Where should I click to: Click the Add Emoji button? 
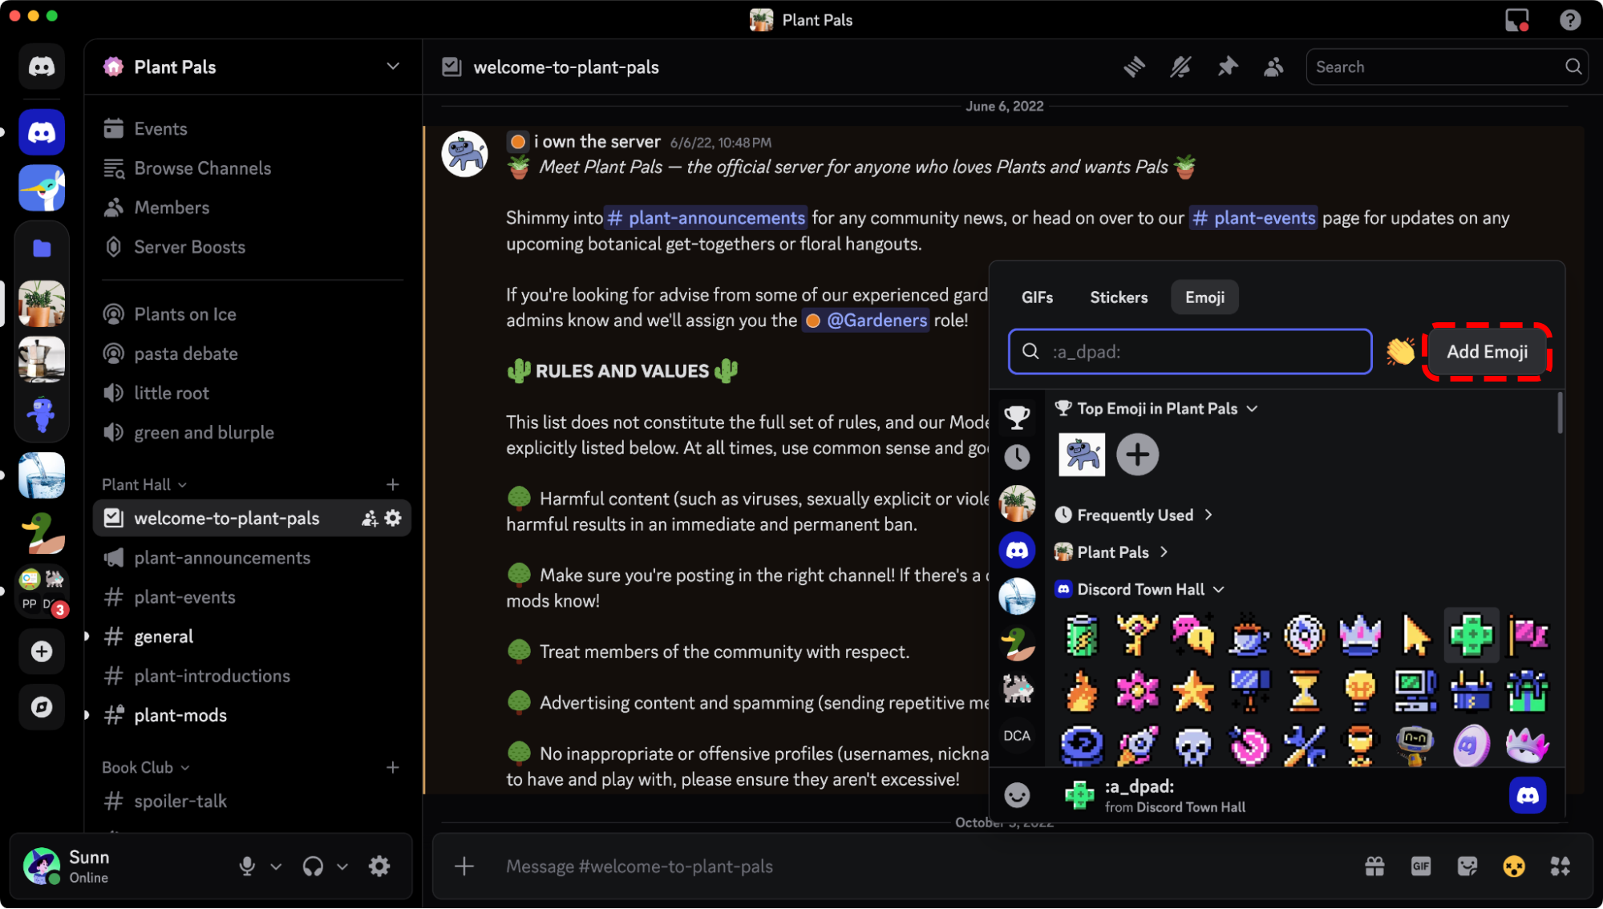[1487, 351]
